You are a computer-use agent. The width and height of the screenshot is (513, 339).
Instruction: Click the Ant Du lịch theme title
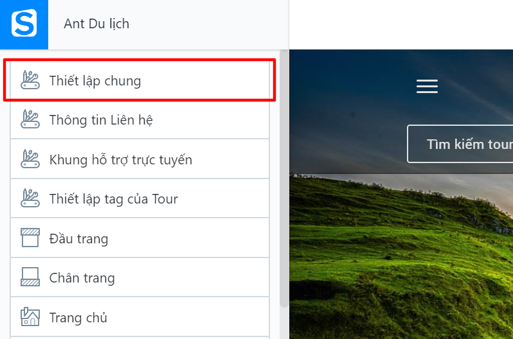96,24
